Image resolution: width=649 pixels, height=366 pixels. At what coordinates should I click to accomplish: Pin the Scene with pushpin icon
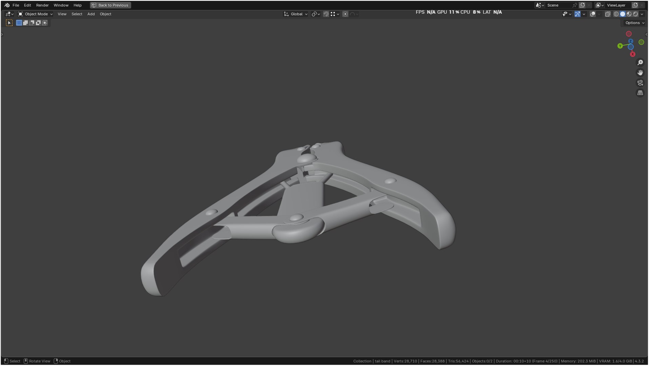tap(575, 5)
